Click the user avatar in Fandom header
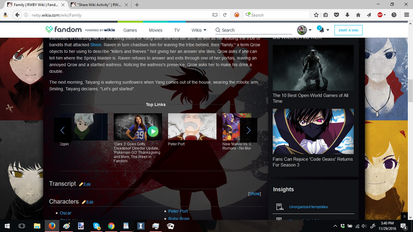413x232 pixels. pos(302,30)
